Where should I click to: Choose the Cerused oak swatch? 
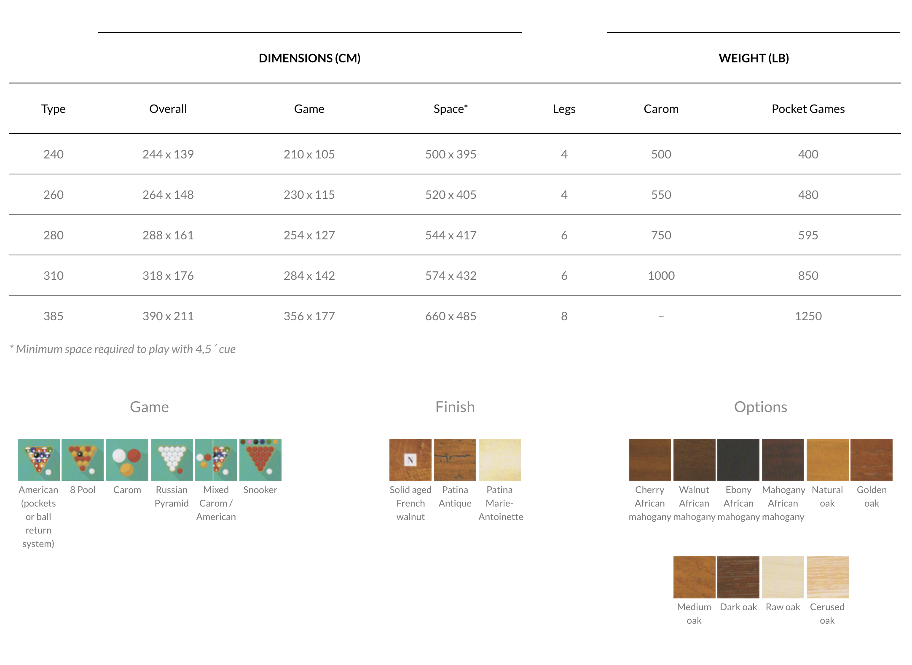(x=827, y=577)
